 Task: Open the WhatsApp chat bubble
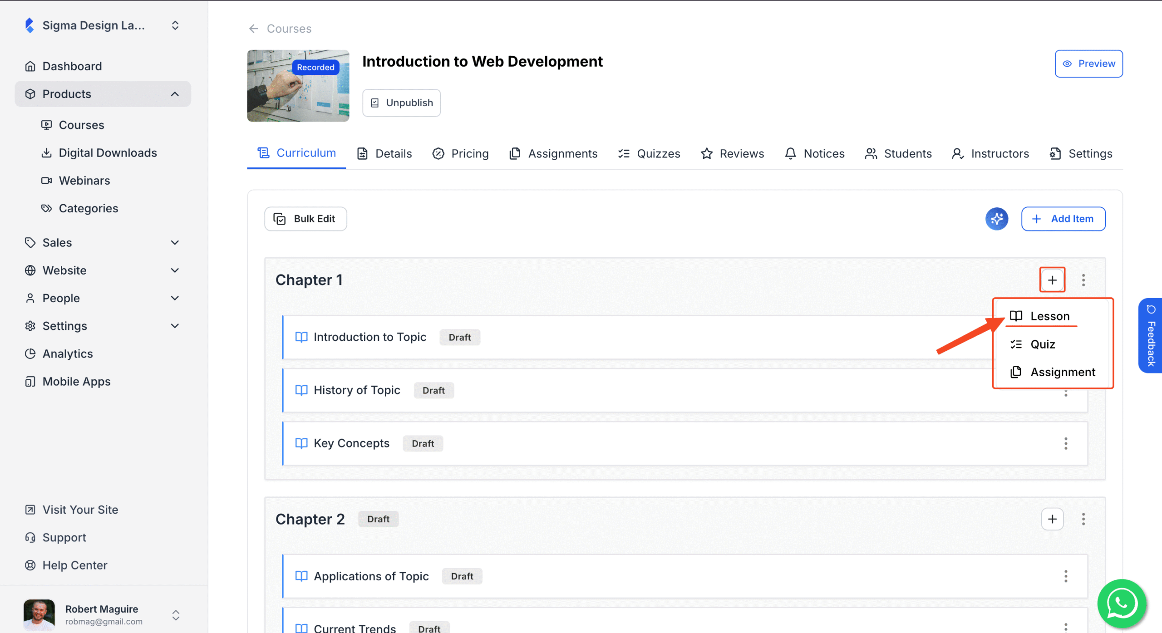click(1121, 604)
